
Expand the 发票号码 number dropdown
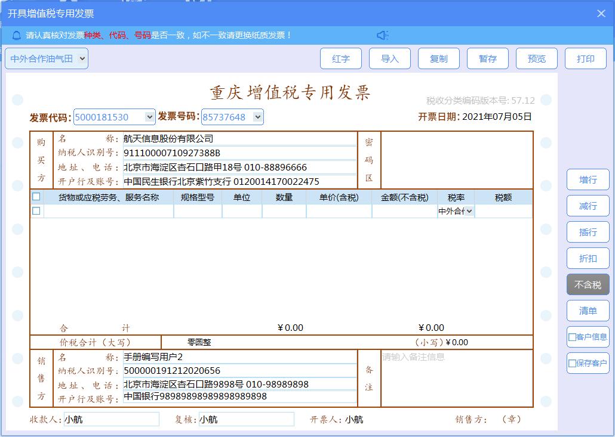click(x=257, y=117)
